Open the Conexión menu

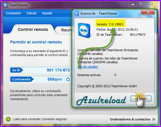pos(13,13)
